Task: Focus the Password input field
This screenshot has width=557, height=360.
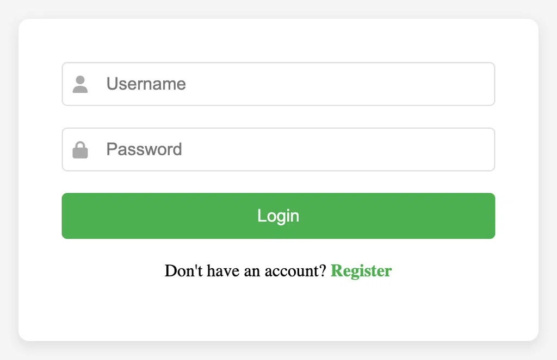Action: click(278, 149)
